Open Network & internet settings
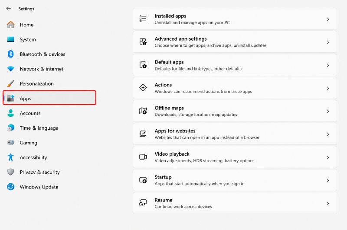The height and width of the screenshot is (230, 347). point(42,69)
